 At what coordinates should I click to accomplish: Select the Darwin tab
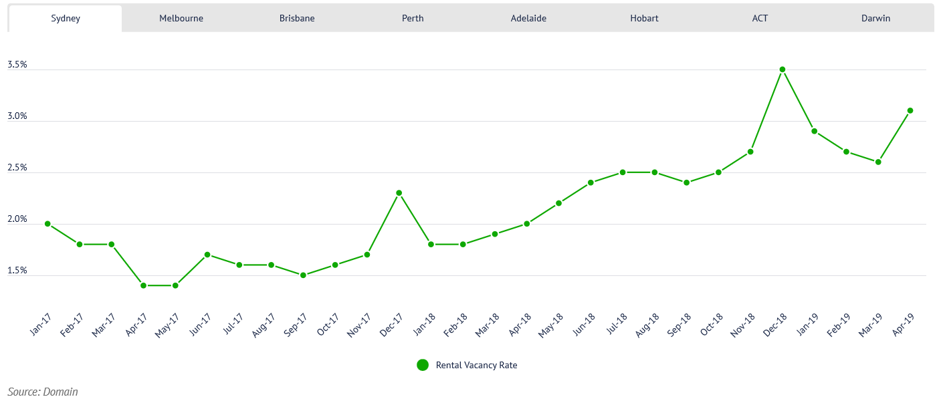[x=875, y=18]
